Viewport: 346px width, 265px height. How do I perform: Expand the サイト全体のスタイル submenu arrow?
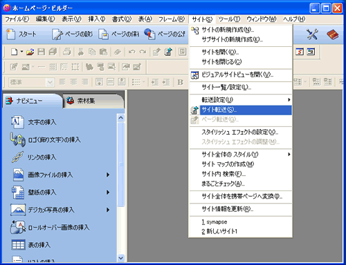289,154
